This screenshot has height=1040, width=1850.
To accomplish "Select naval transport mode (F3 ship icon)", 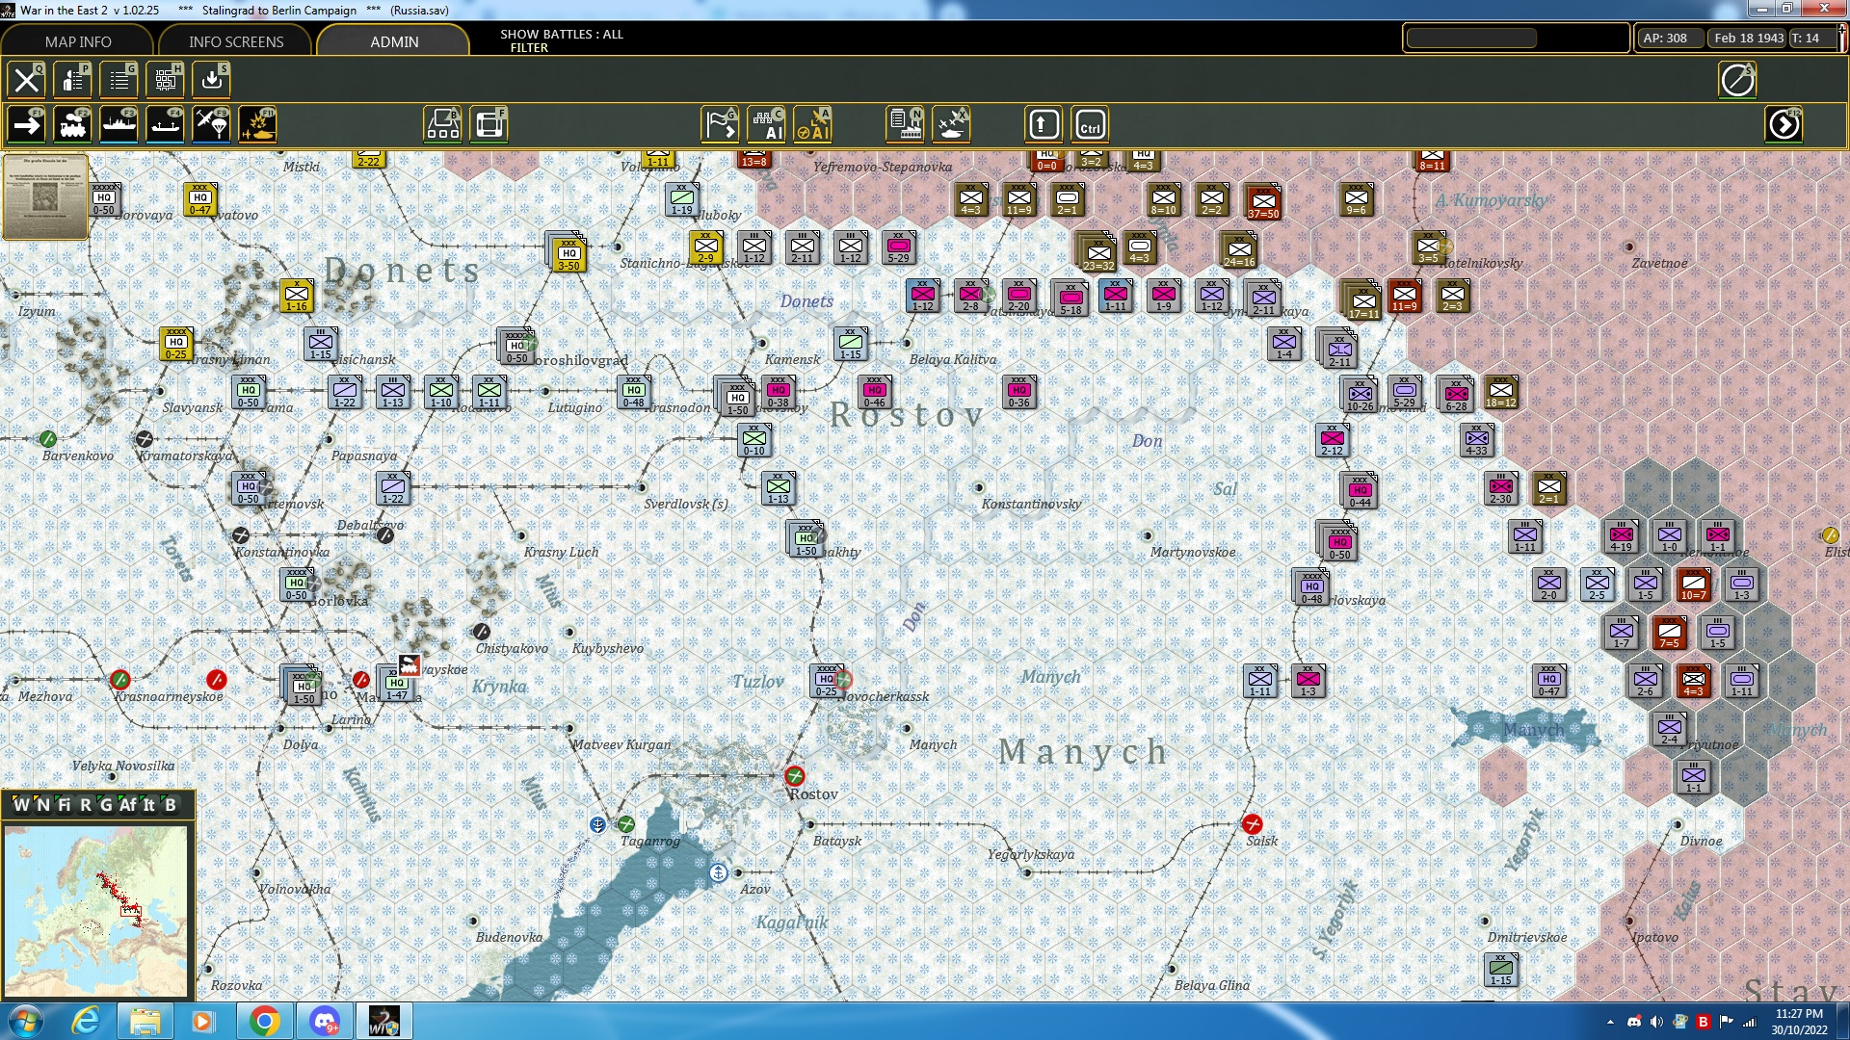I will pos(119,123).
